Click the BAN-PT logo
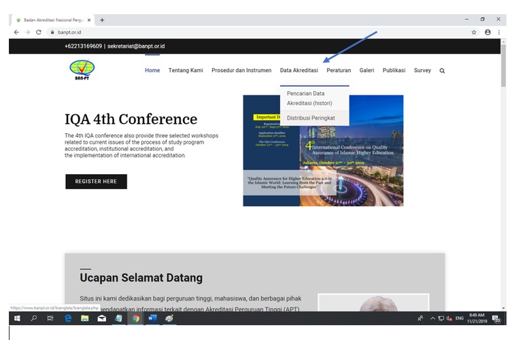Image resolution: width=510 pixels, height=340 pixels. pyautogui.click(x=82, y=69)
